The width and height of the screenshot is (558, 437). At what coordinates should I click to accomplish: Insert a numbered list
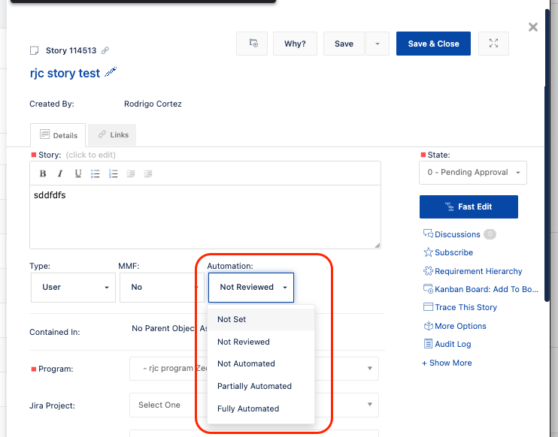point(113,173)
